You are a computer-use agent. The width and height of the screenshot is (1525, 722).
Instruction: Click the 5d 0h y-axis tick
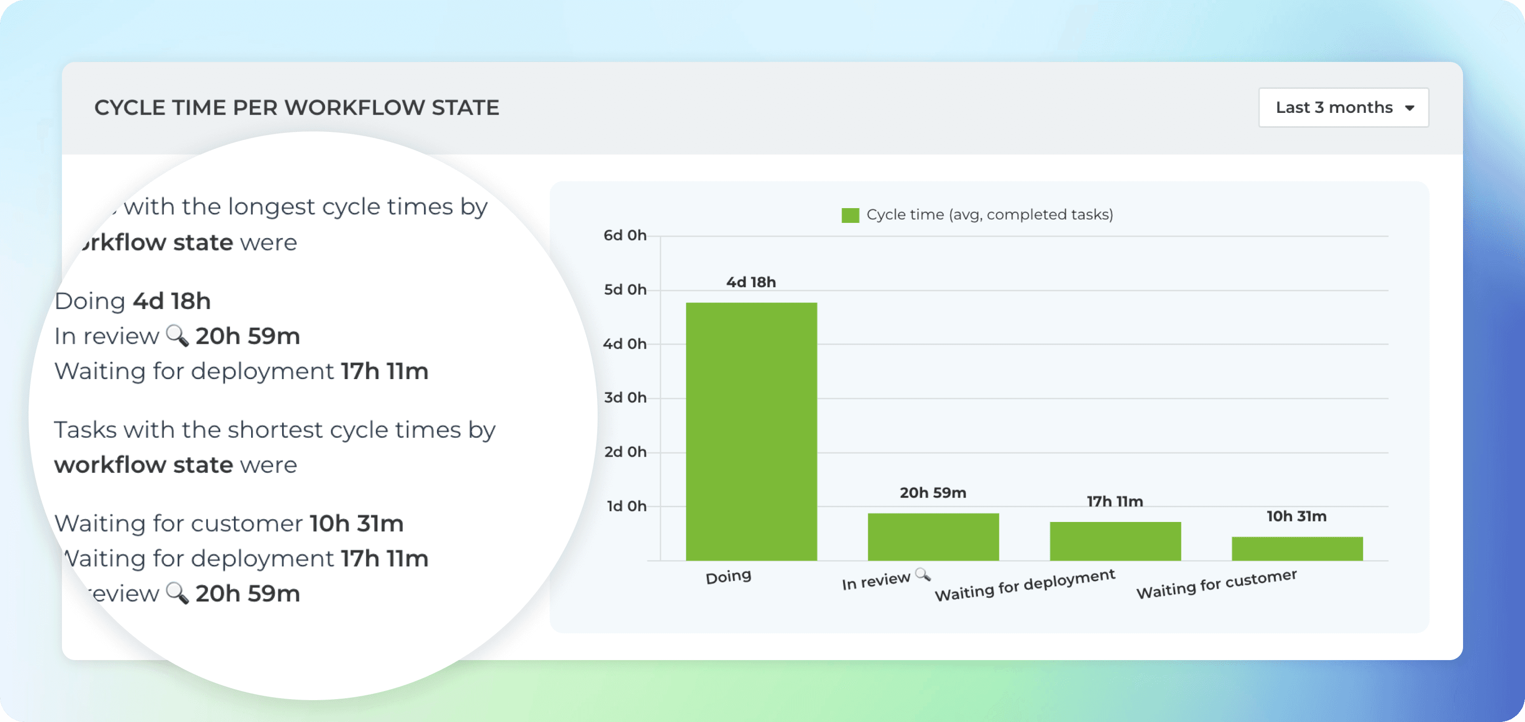625,290
